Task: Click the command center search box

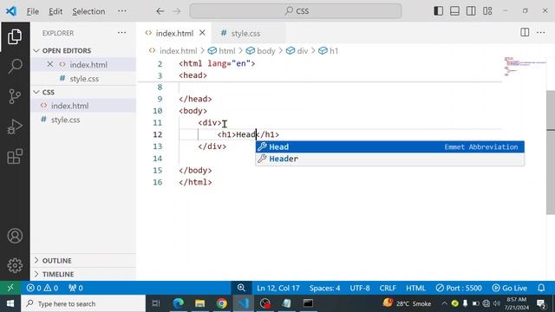Action: [x=296, y=11]
